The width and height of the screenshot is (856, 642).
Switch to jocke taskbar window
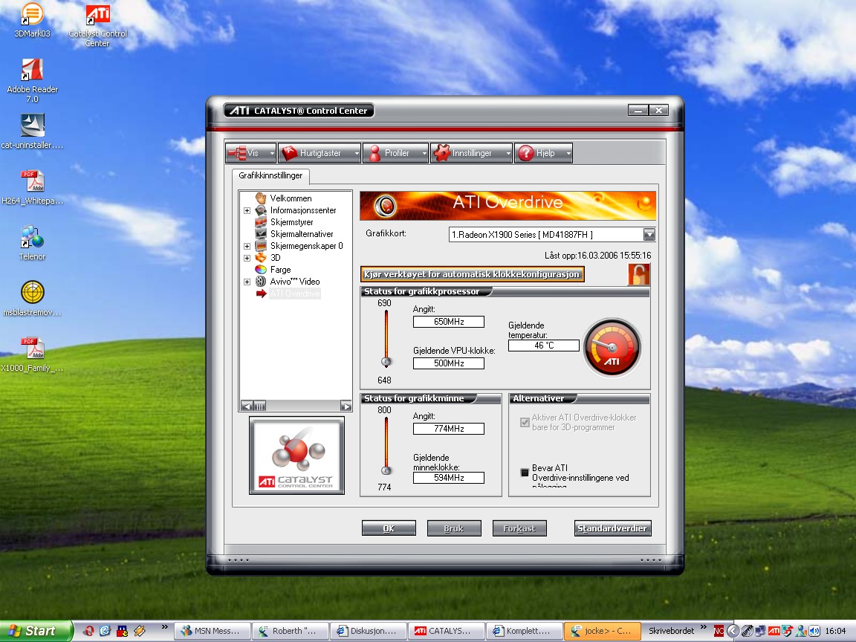pyautogui.click(x=603, y=631)
